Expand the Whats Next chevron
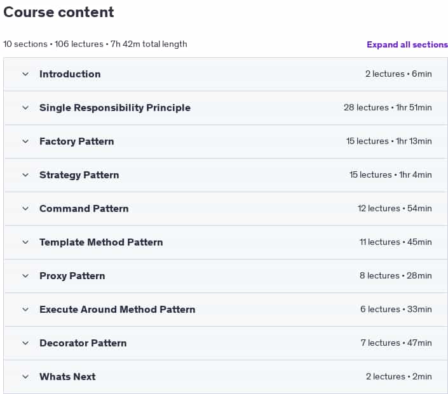This screenshot has width=448, height=394. (25, 377)
